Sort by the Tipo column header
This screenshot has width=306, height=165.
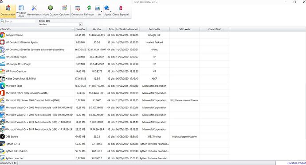pos(111,29)
